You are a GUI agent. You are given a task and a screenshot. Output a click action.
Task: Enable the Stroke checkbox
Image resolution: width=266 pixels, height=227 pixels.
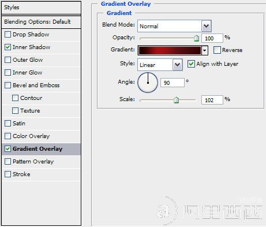tap(8, 174)
